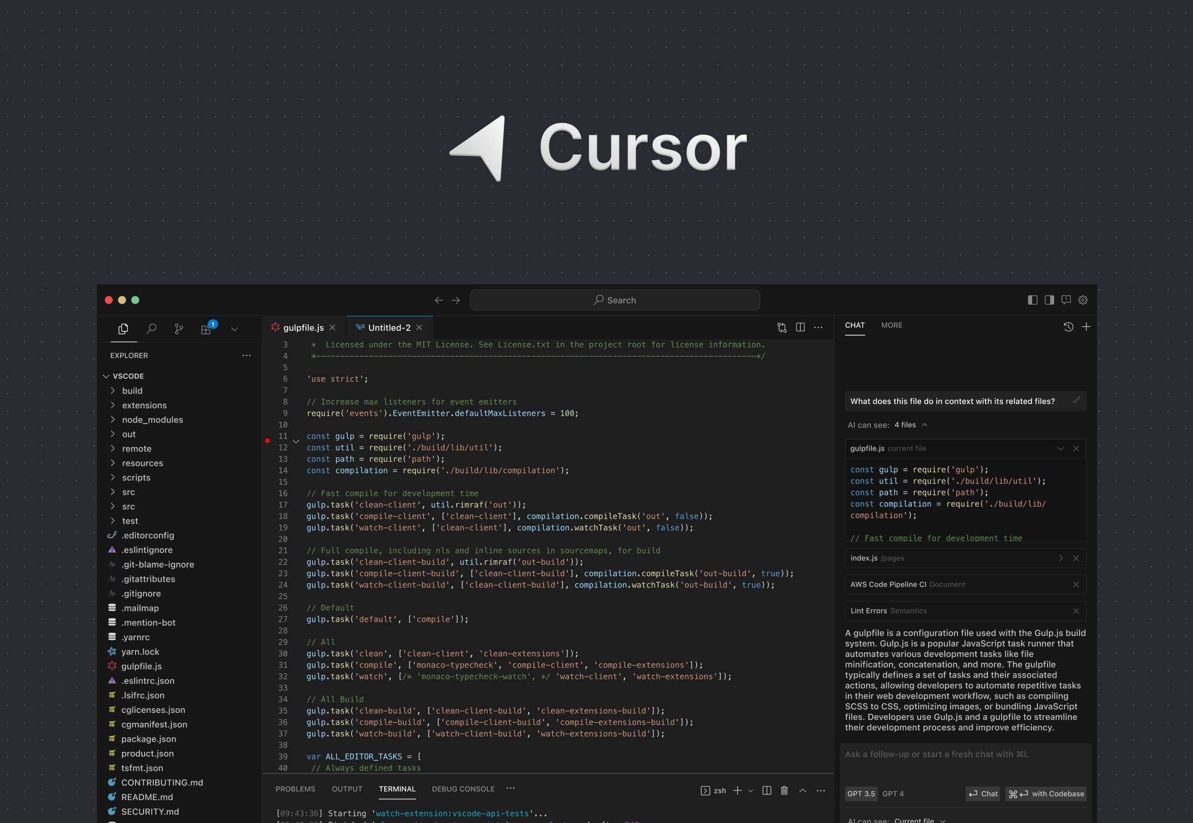Collapse the 4 files context list
The image size is (1193, 823).
pyautogui.click(x=925, y=425)
